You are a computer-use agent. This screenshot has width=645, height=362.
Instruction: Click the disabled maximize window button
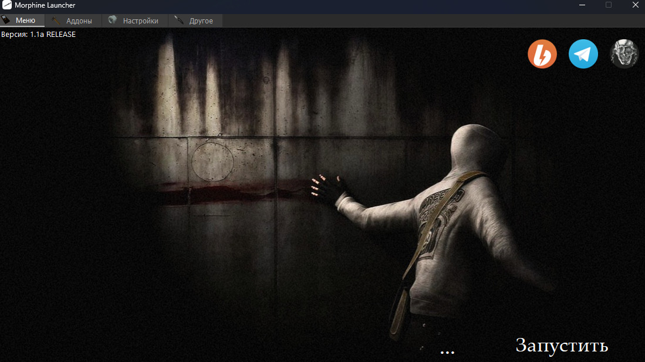(609, 5)
